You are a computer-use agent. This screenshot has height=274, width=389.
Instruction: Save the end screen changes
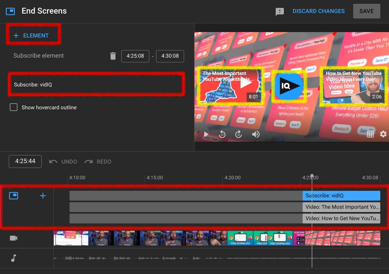point(366,11)
